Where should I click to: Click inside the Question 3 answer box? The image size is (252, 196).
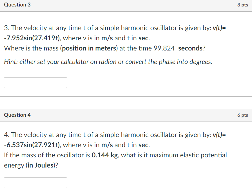(x=35, y=82)
